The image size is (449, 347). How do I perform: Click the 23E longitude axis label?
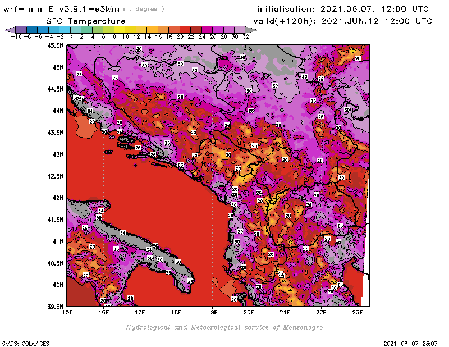[357, 312]
